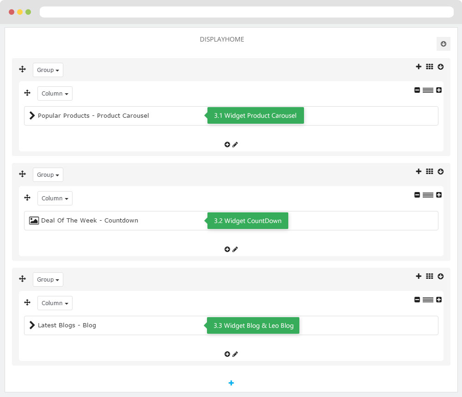Expand the Popular Products widget chevron
The width and height of the screenshot is (462, 397).
pyautogui.click(x=32, y=115)
